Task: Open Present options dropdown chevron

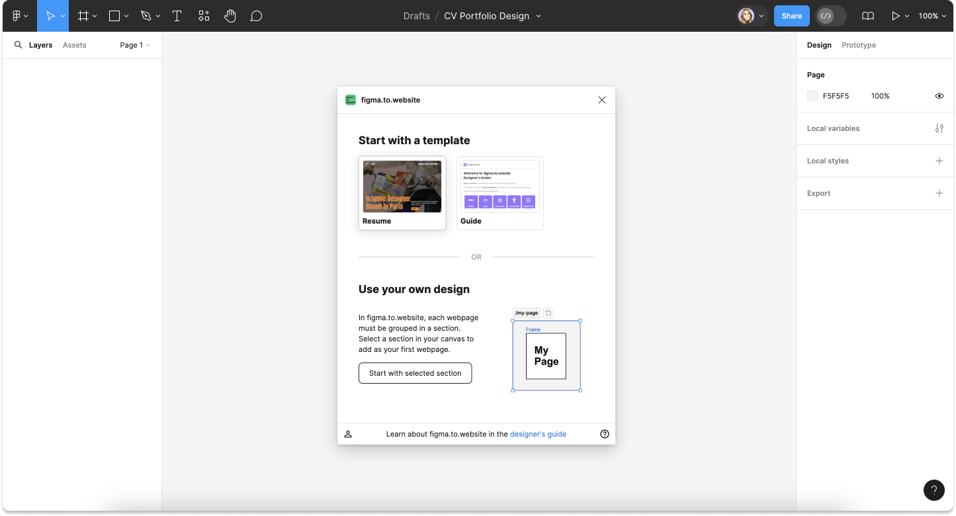Action: 907,16
